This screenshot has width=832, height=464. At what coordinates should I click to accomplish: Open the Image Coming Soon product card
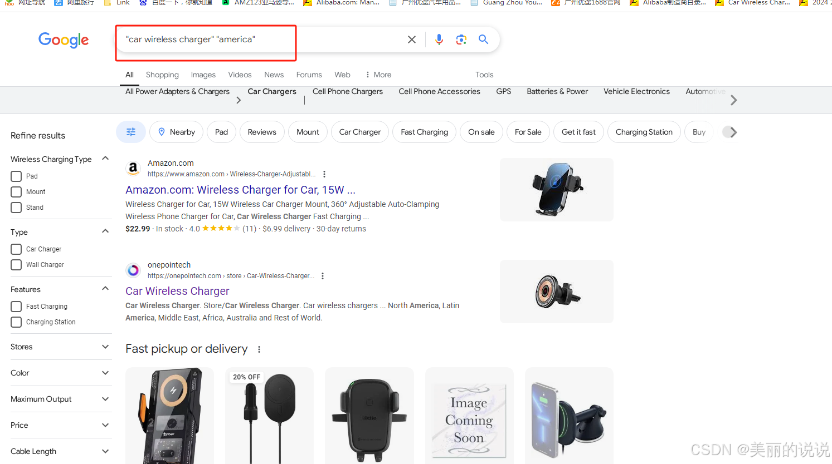(x=469, y=415)
